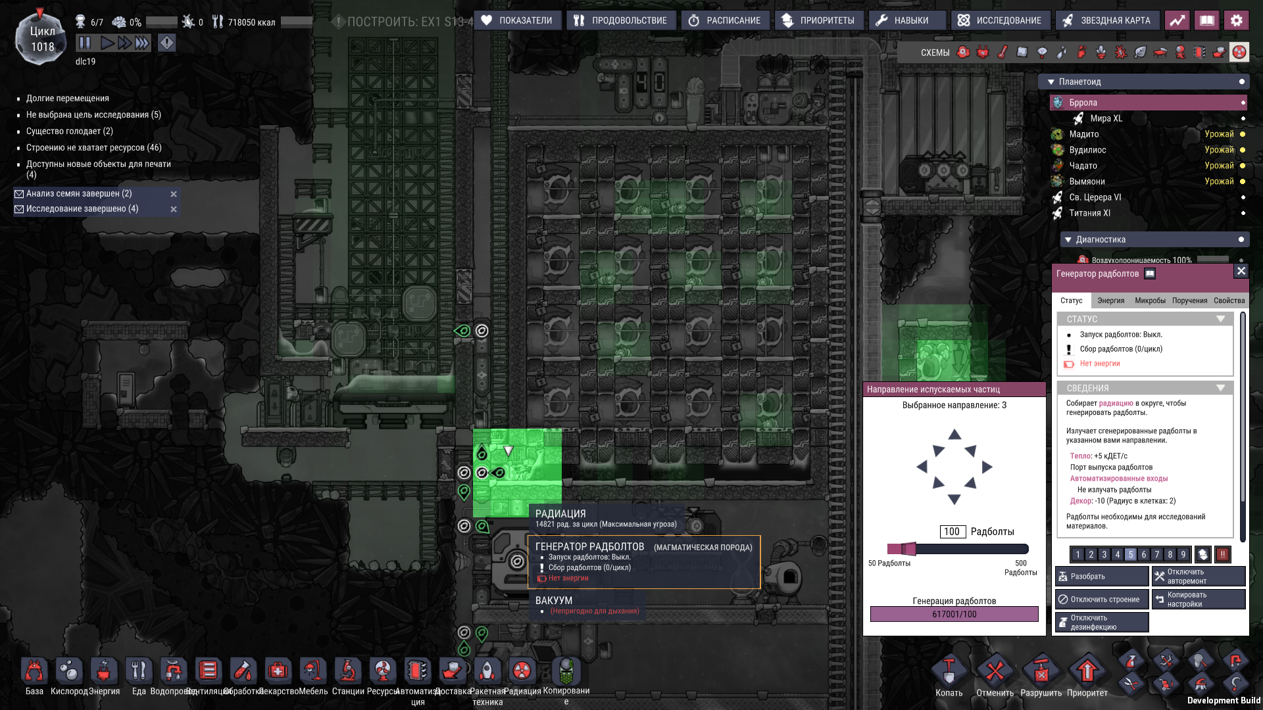
Task: Collapse the Планетоид list
Action: pyautogui.click(x=1051, y=82)
